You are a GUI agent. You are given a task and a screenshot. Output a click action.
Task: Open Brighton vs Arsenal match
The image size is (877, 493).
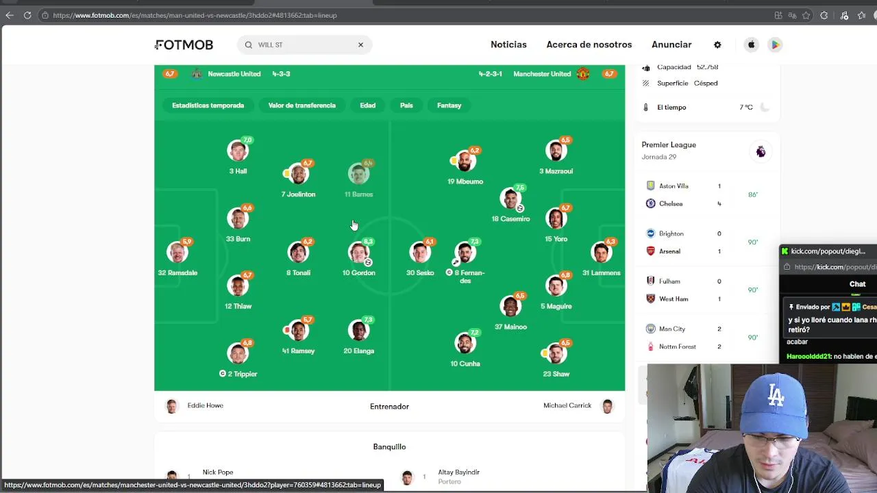(x=707, y=242)
